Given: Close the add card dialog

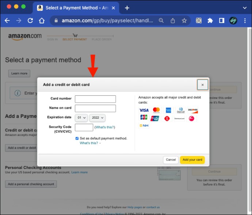Looking at the screenshot, I should [x=202, y=85].
